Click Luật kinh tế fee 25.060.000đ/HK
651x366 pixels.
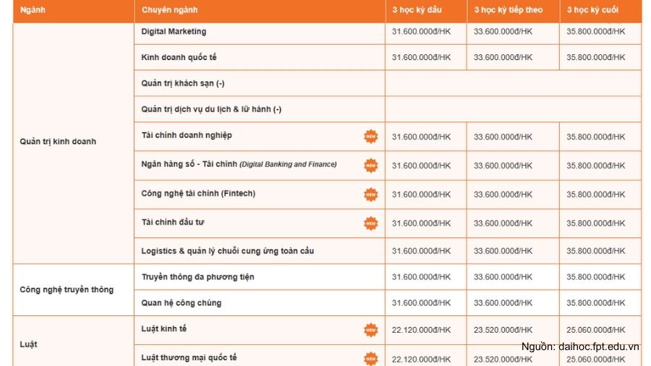(x=596, y=330)
